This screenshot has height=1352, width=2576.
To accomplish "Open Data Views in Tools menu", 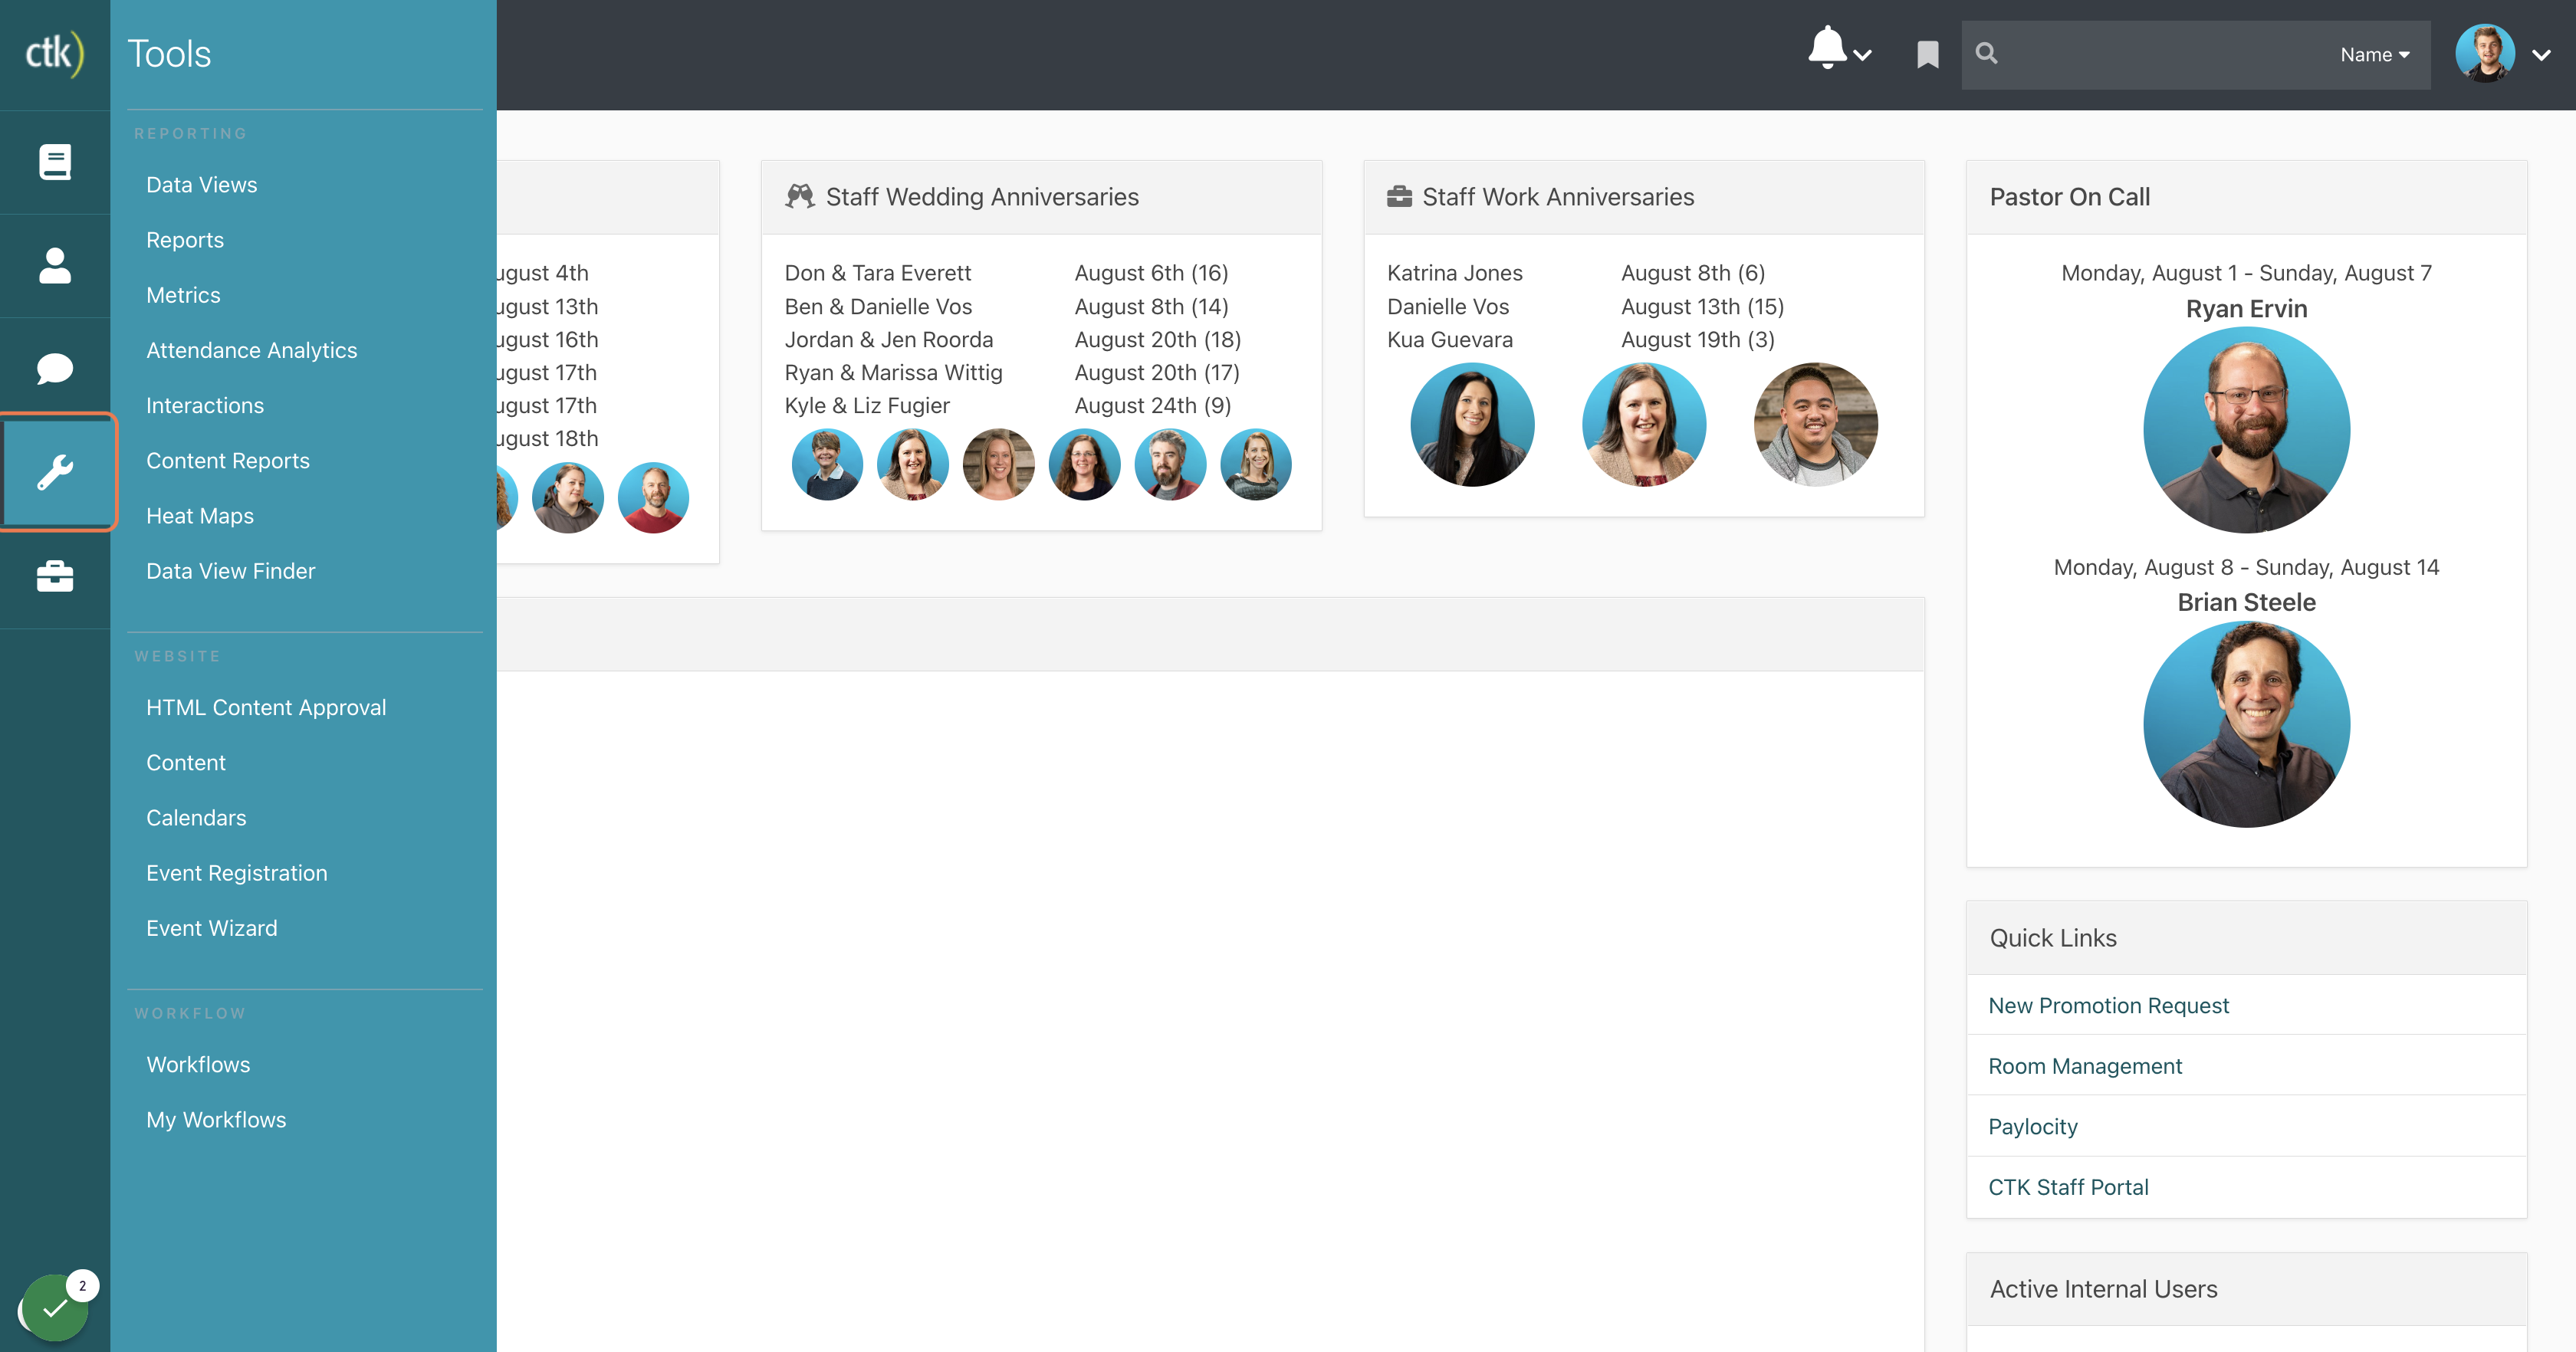I will (201, 185).
